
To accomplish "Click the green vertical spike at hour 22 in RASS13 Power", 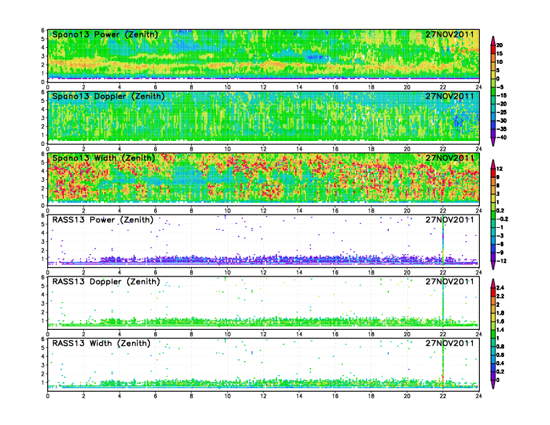I will coord(443,242).
